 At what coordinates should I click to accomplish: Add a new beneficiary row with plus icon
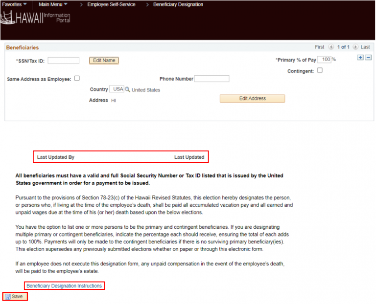[360, 58]
